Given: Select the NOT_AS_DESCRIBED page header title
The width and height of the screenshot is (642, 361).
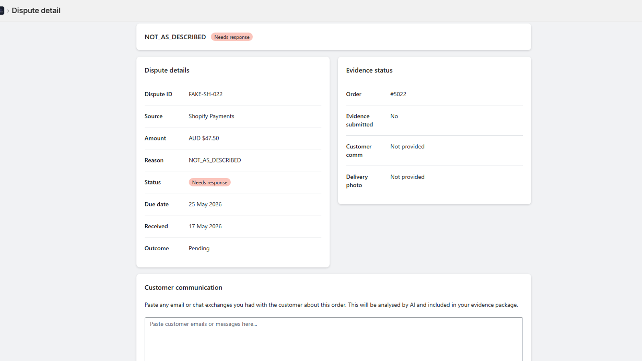Looking at the screenshot, I should 175,37.
